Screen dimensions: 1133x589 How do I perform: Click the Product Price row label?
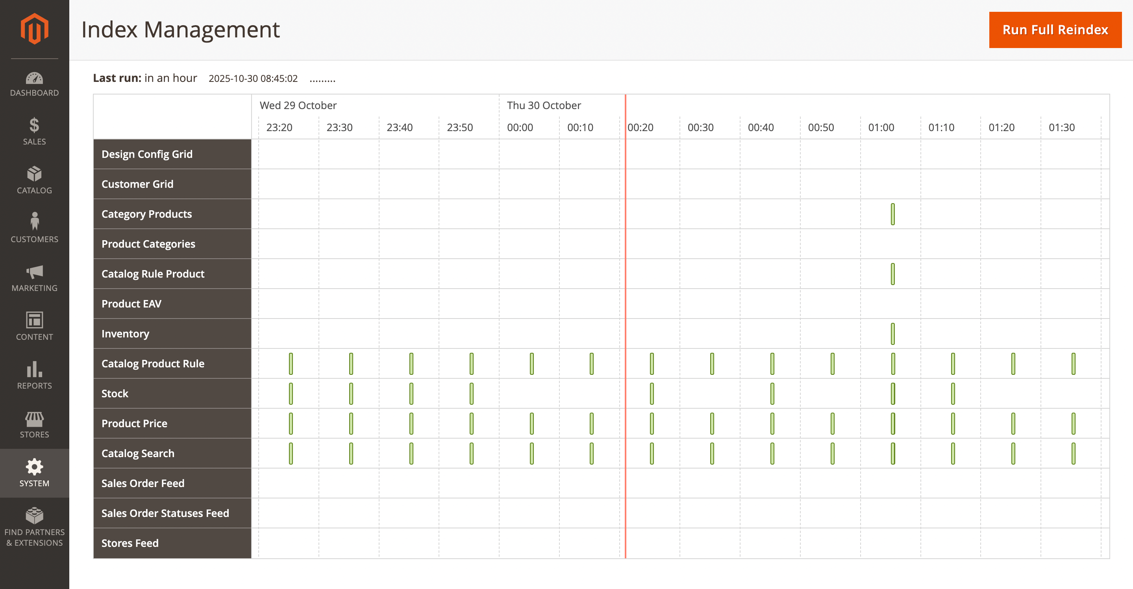[x=134, y=423]
